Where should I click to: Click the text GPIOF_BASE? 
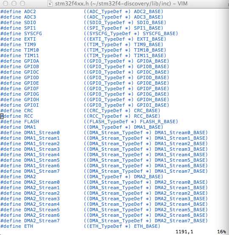click(x=151, y=89)
